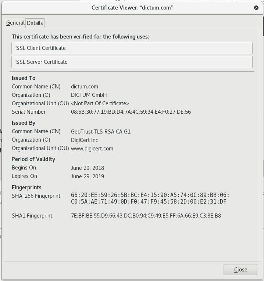This screenshot has height=281, width=264.
Task: Click the Issued By heading
Action: 24,123
